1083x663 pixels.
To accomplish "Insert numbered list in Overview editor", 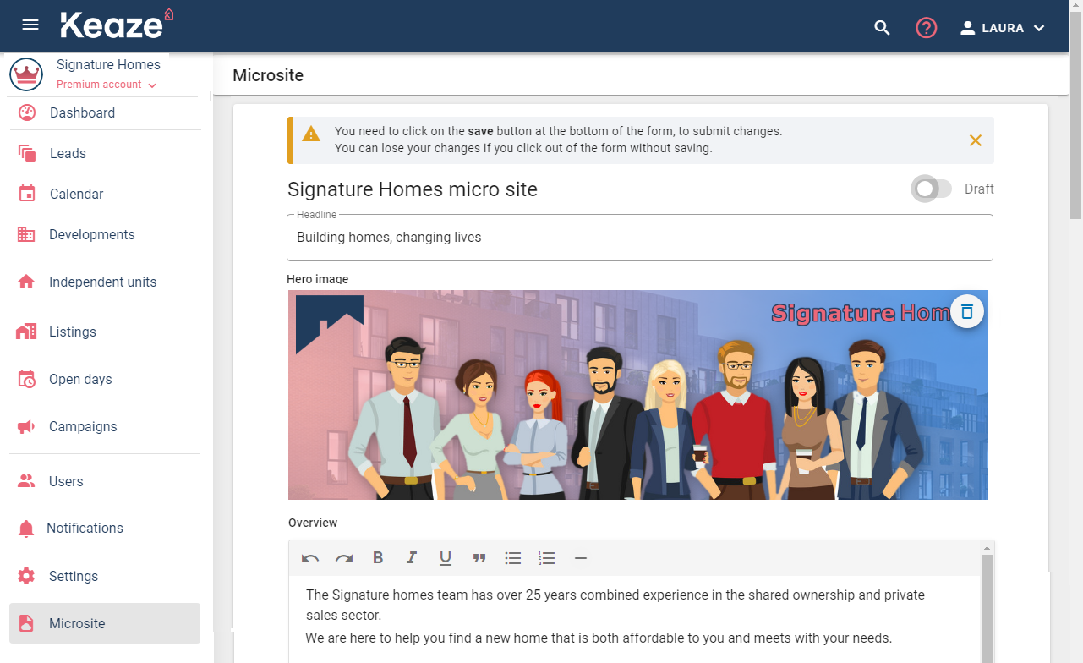I will (547, 558).
